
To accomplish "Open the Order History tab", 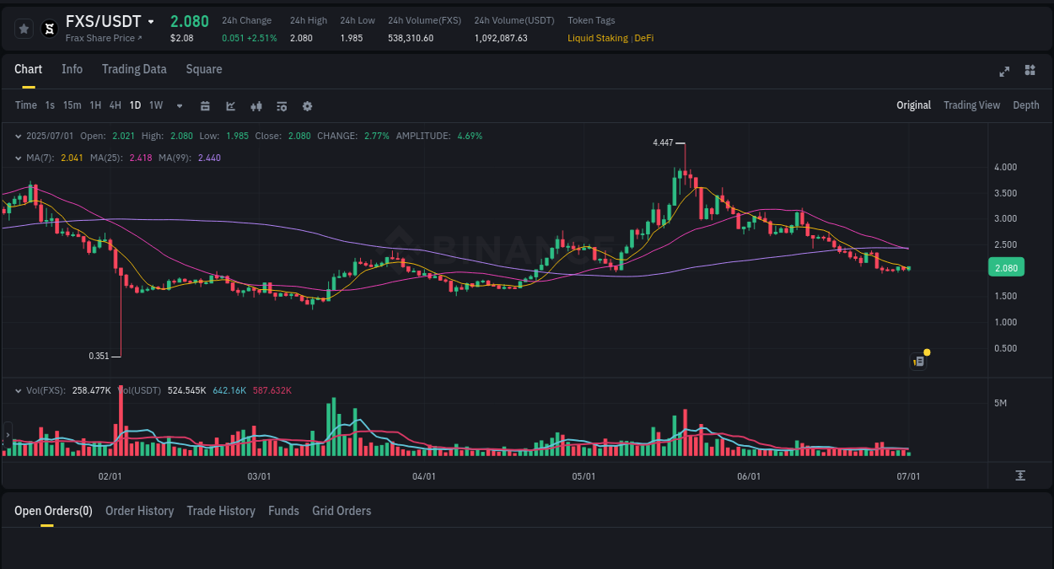I will pyautogui.click(x=139, y=511).
